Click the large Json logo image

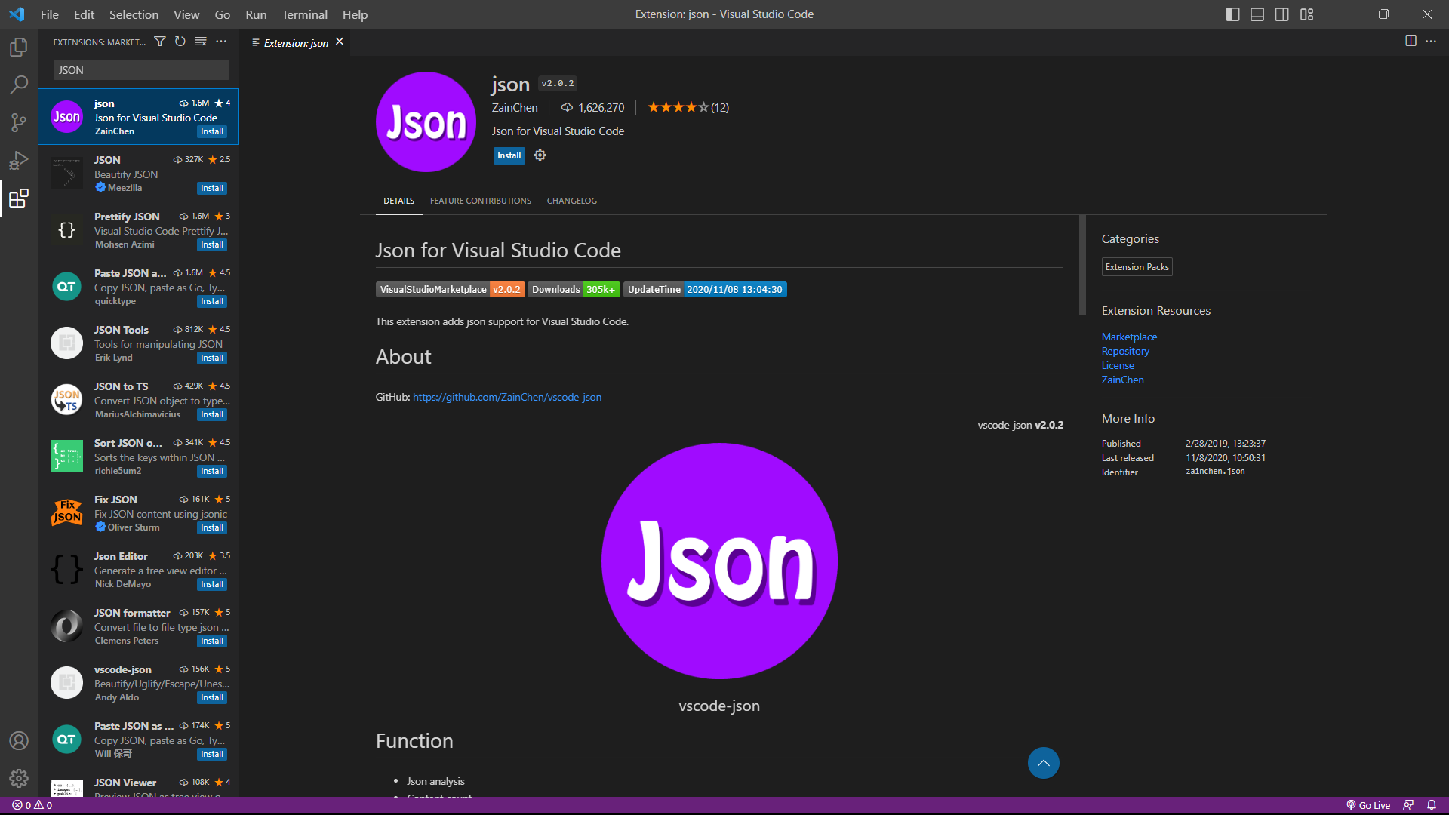tap(719, 561)
